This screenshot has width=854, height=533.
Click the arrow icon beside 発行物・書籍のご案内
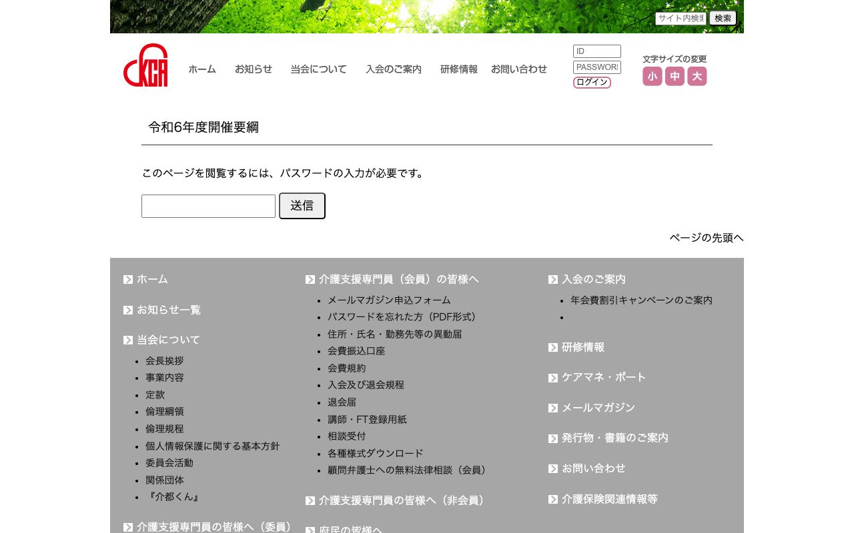click(x=553, y=438)
